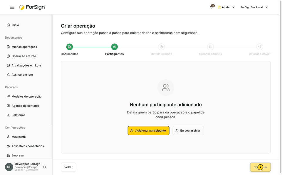The width and height of the screenshot is (282, 175).
Task: Click the Minhas operações document icon
Action: click(x=8, y=47)
